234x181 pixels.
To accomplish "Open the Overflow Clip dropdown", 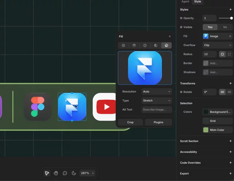I will coord(218,45).
